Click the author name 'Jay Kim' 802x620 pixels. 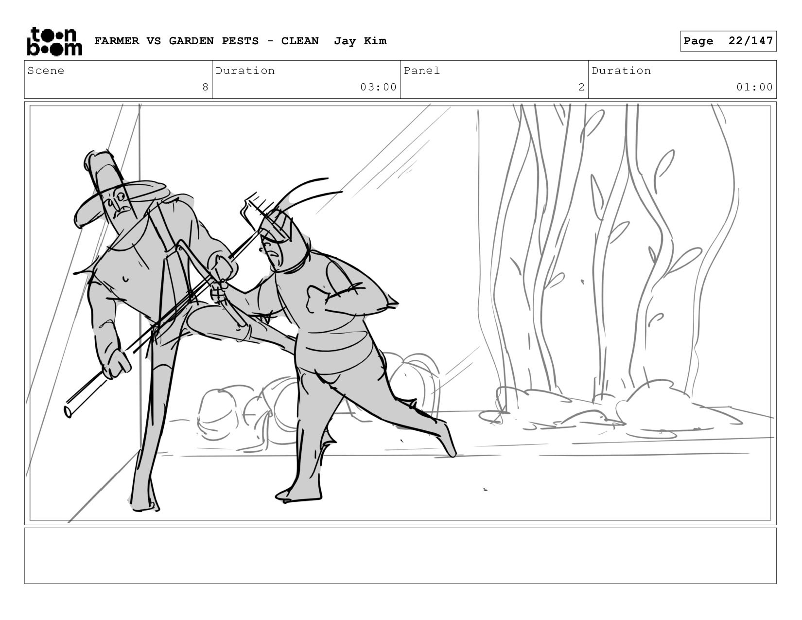(360, 41)
